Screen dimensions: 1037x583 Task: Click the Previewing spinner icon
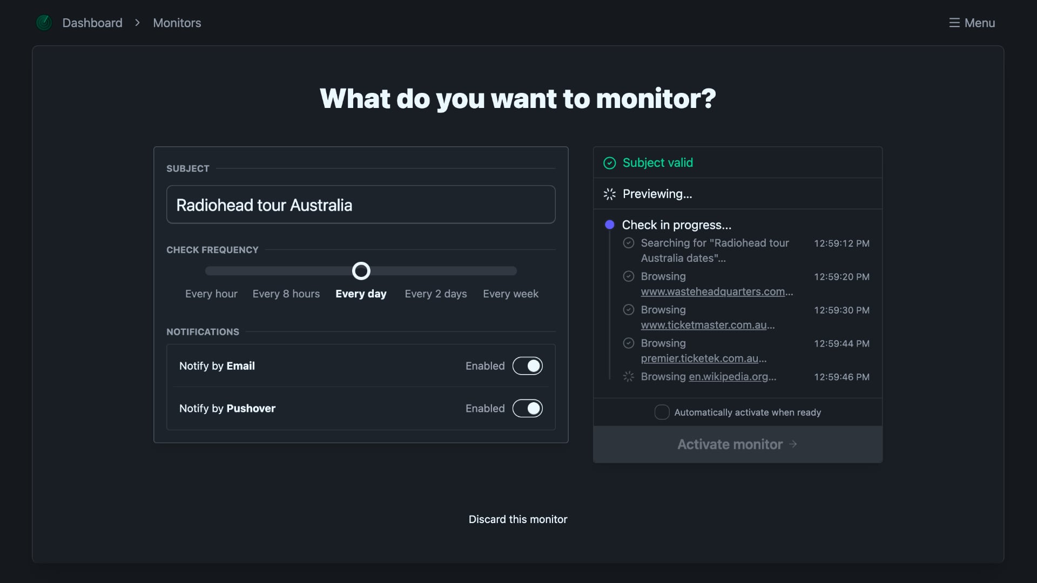[609, 194]
